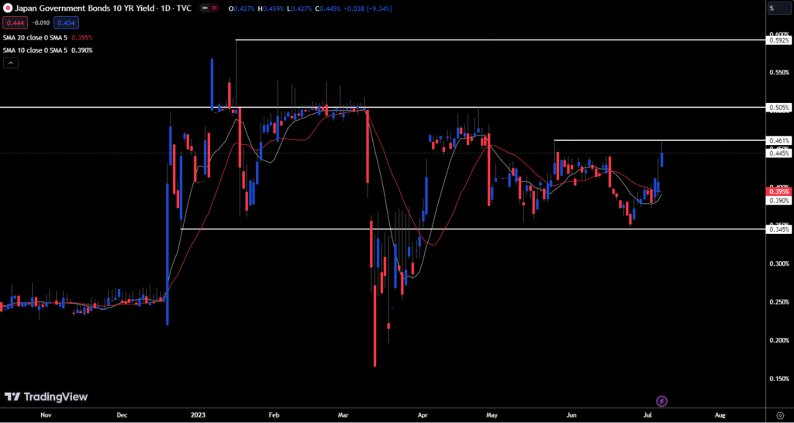
Task: Select the 0.505% horizontal line price label
Action: [778, 108]
